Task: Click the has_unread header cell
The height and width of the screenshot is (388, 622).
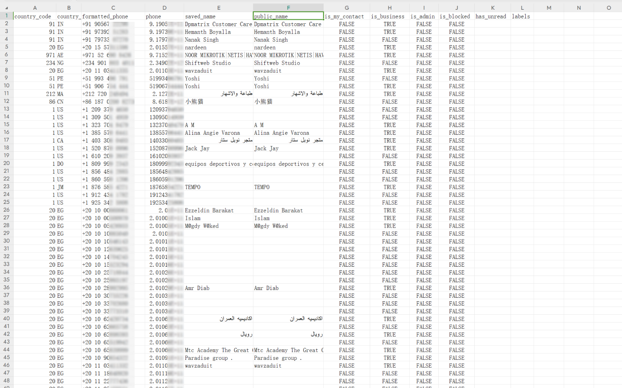Action: [x=493, y=16]
